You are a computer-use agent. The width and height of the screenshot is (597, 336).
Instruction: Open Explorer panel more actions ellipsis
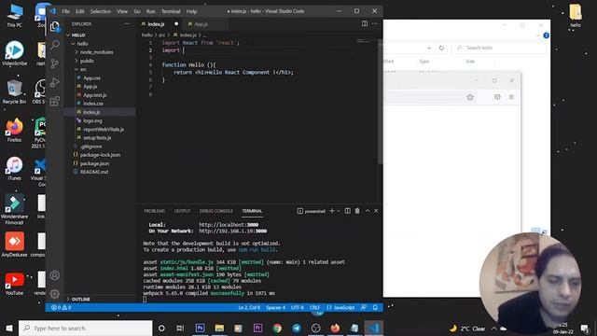127,24
